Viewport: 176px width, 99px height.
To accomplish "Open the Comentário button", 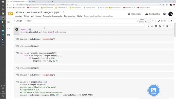I will 134,14.
